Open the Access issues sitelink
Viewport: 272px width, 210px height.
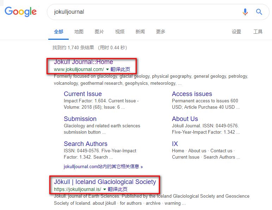click(x=192, y=94)
